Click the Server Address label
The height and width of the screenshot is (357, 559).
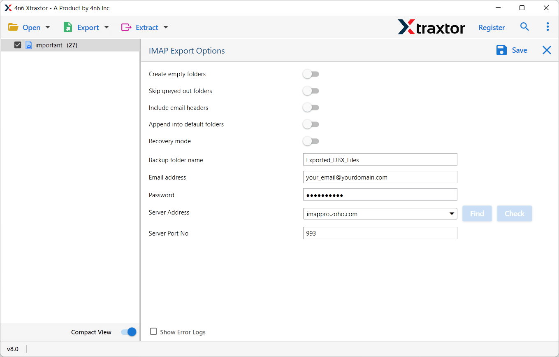click(169, 212)
